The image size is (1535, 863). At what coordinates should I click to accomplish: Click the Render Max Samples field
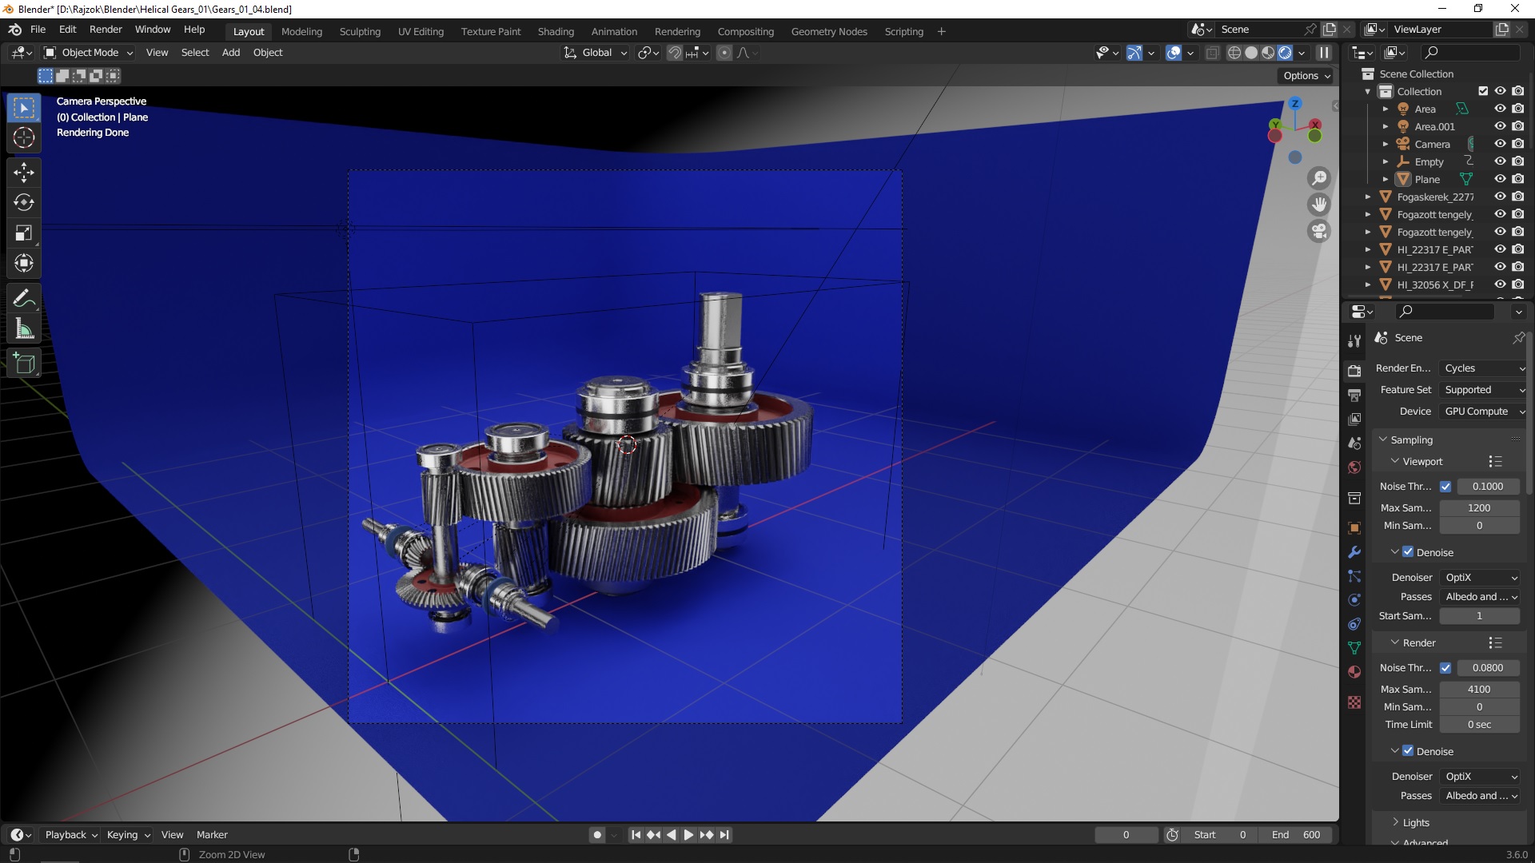1478,689
